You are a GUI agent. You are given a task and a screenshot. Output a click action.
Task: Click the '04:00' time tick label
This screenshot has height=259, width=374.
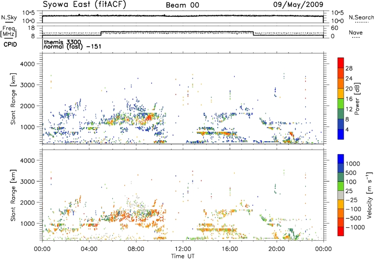pos(89,249)
